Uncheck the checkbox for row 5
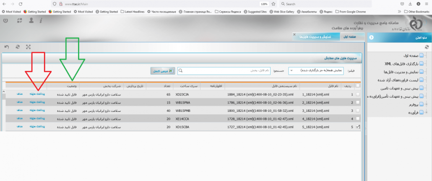 tap(357, 126)
